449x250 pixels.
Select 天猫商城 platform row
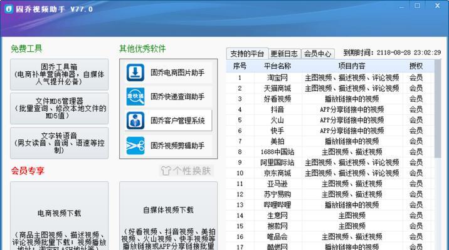click(330, 88)
